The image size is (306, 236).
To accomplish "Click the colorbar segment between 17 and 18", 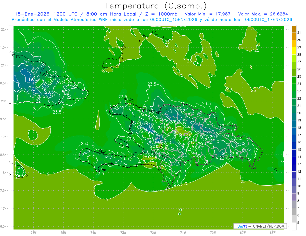I will (294, 131).
